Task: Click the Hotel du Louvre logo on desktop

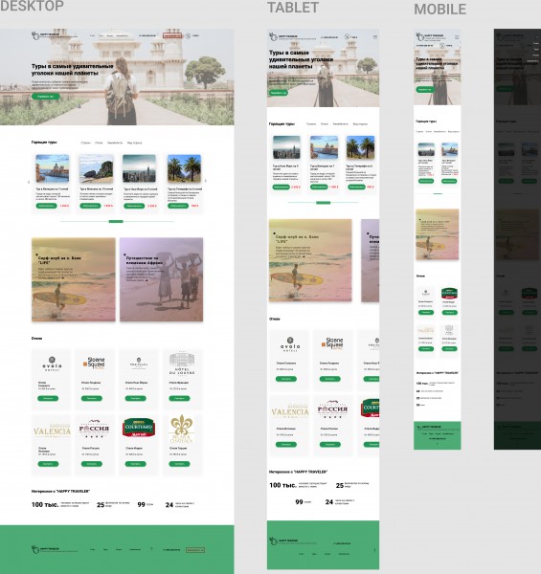Action: 182,364
